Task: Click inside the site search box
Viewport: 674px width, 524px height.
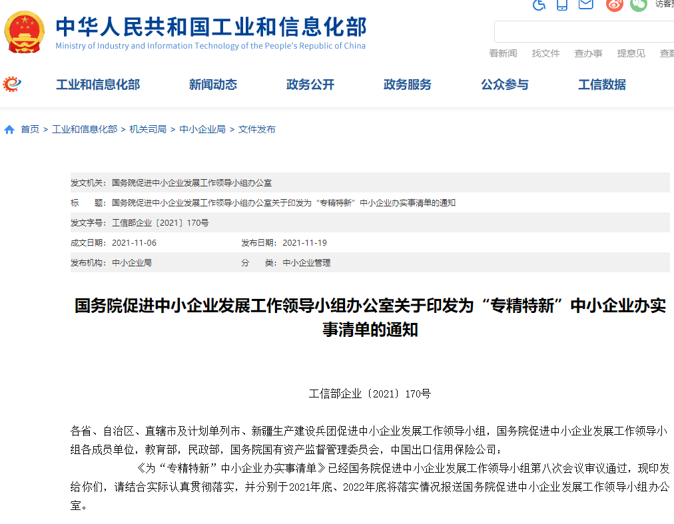Action: point(584,31)
